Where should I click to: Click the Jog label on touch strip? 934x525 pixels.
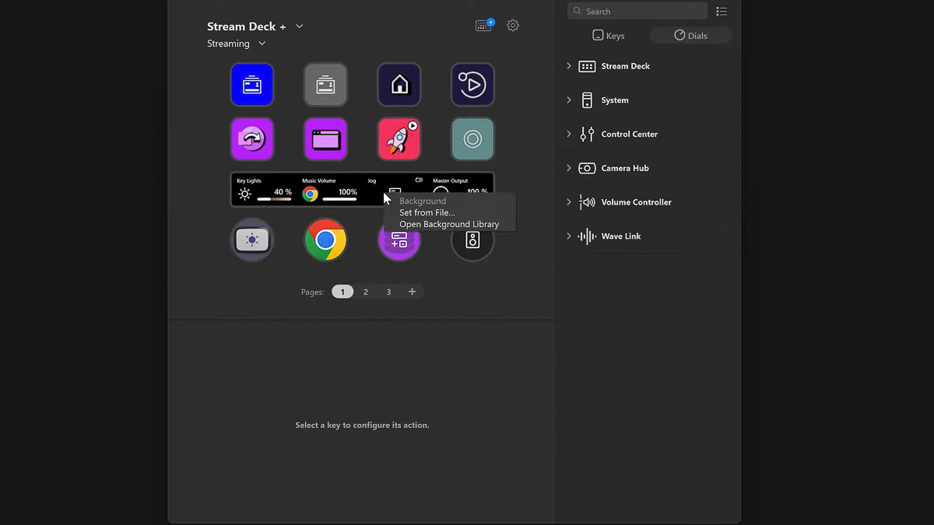(371, 180)
